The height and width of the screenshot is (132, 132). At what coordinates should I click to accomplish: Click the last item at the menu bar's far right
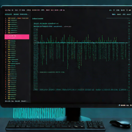130,10
